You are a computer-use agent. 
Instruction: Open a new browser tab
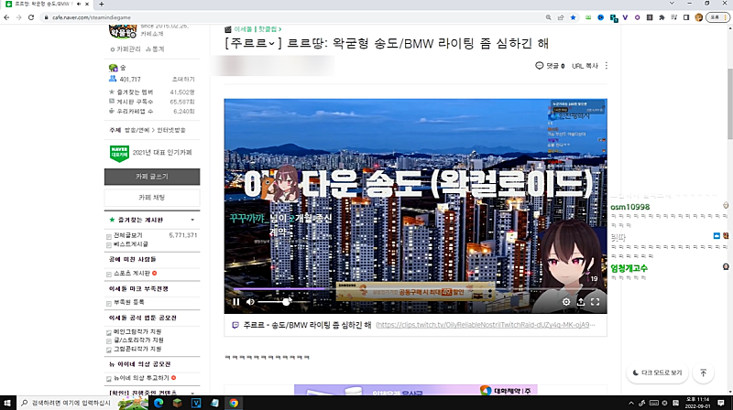coord(102,4)
